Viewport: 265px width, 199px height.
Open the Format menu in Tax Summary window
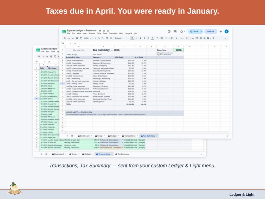[92, 33]
